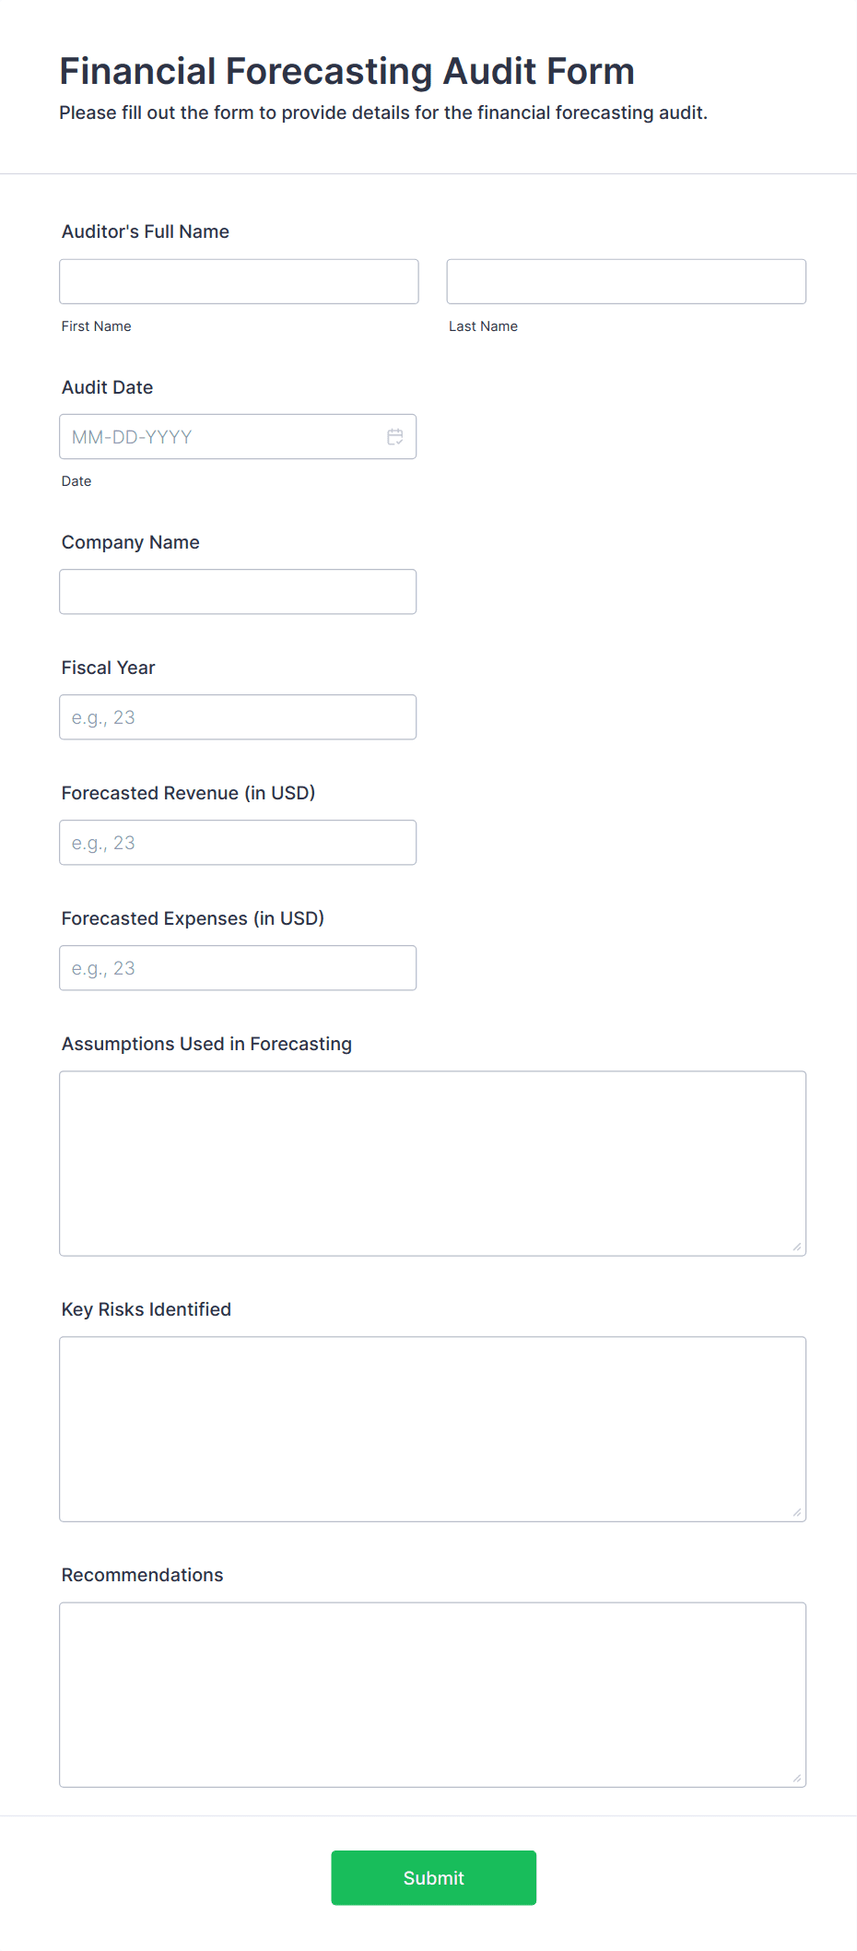Grab the Assumptions textarea resize handle
This screenshot has height=1951, width=857.
pyautogui.click(x=796, y=1247)
